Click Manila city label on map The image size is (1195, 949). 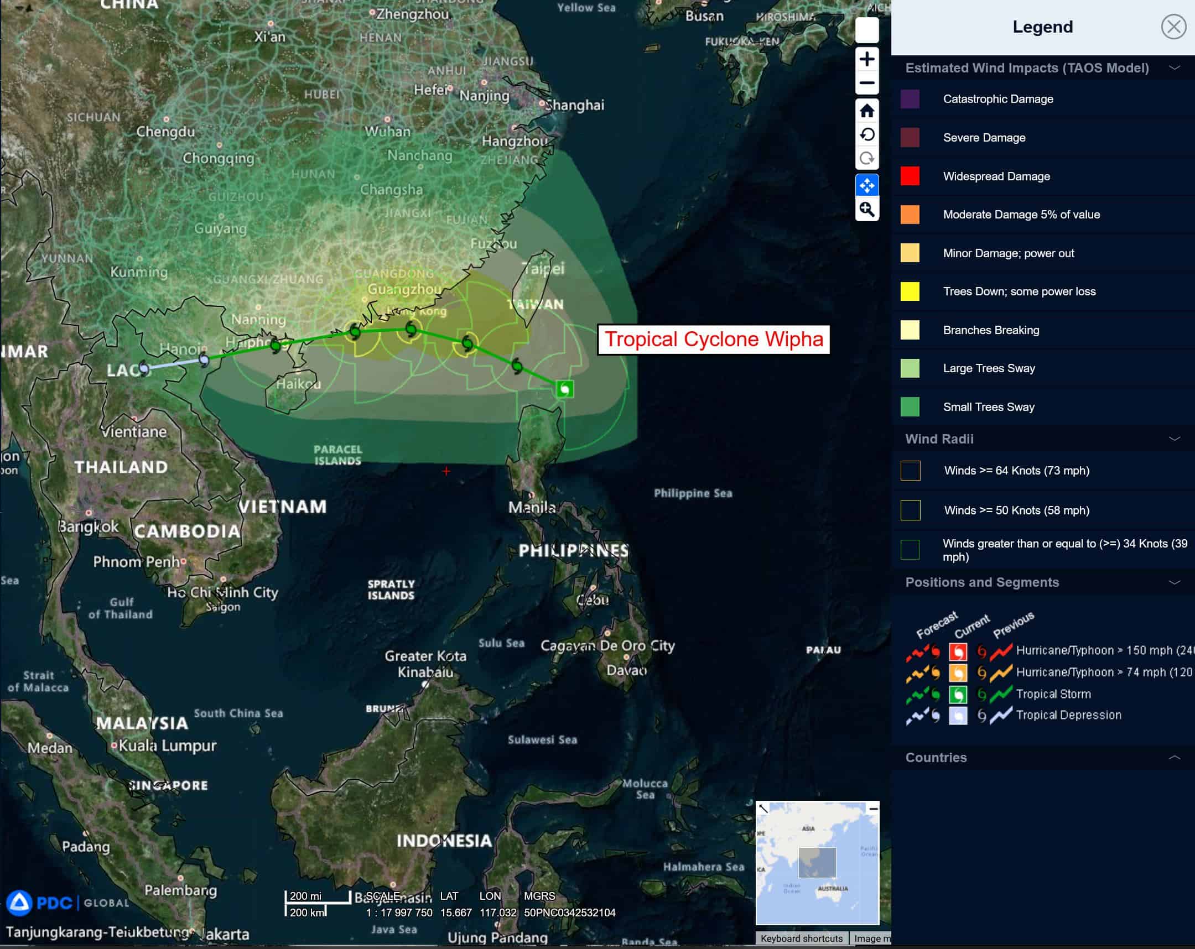(x=532, y=507)
